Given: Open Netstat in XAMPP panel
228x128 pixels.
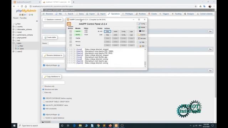Looking at the screenshot, I should [x=142, y=27].
